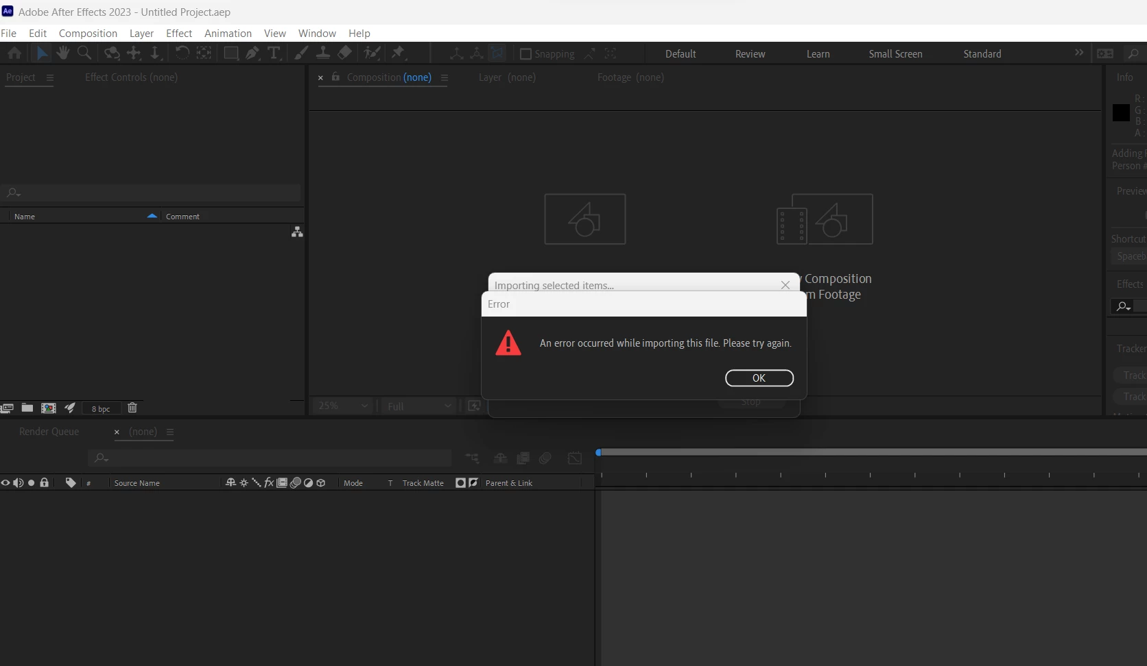Select the Rotation tool
Screen dimensions: 1147x666
(182, 53)
